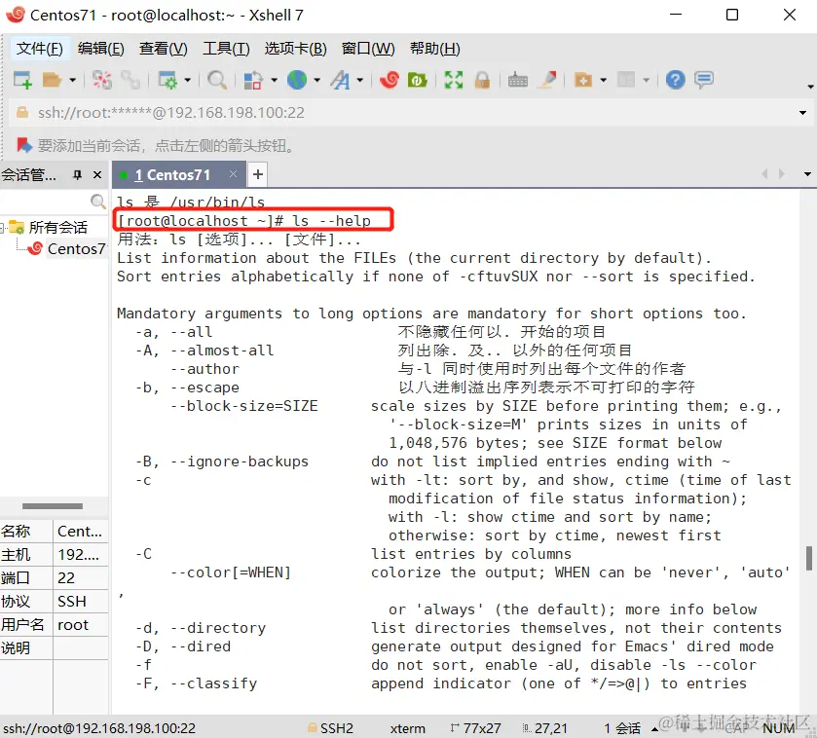Click the 名称 value Cent... cell
The height and width of the screenshot is (738, 817).
tap(80, 532)
